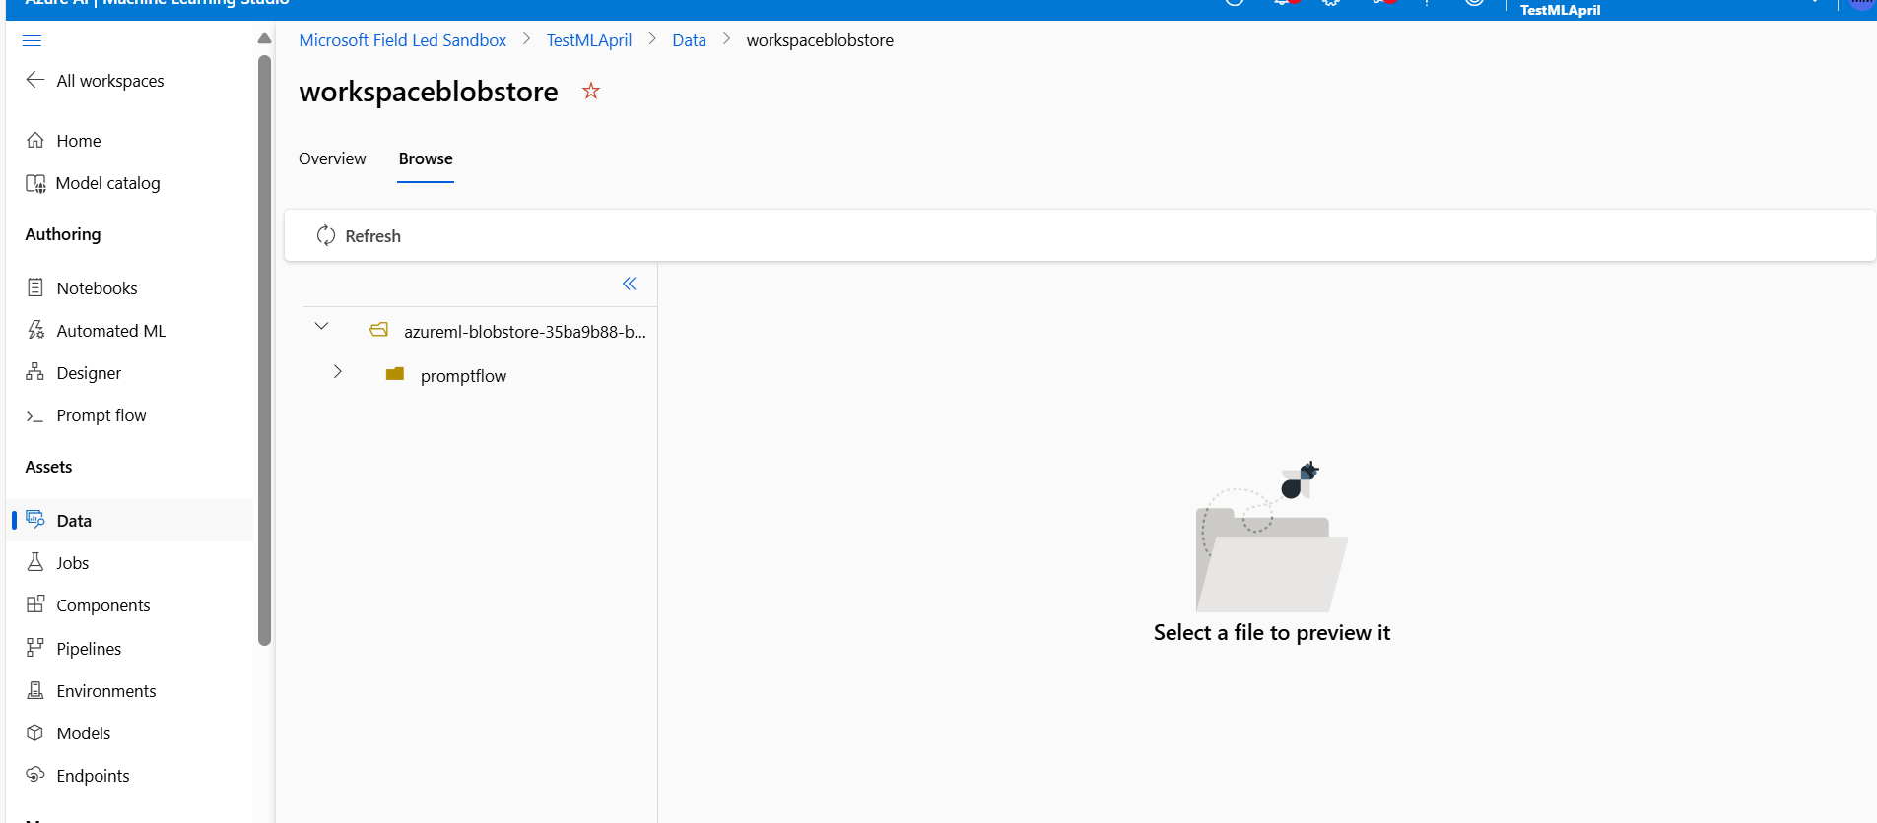Click the Model catalog icon
This screenshot has height=823, width=1877.
35,183
